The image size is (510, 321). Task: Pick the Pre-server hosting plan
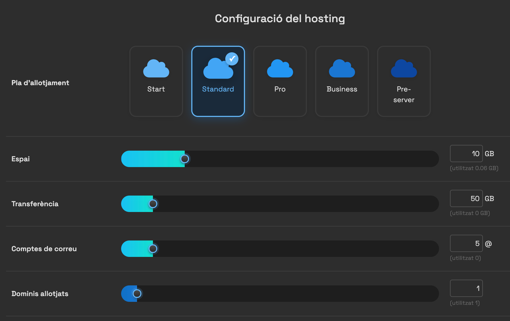404,81
